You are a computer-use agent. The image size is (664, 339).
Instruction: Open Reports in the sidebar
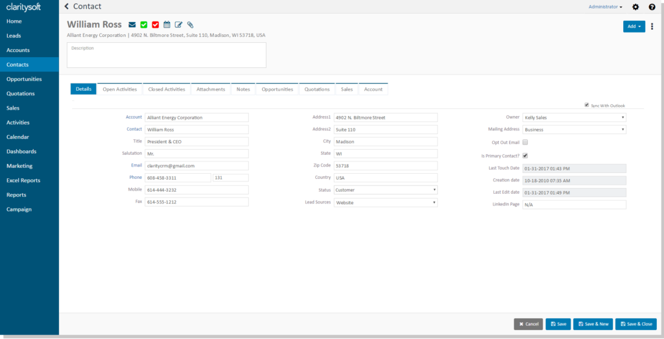point(29,194)
